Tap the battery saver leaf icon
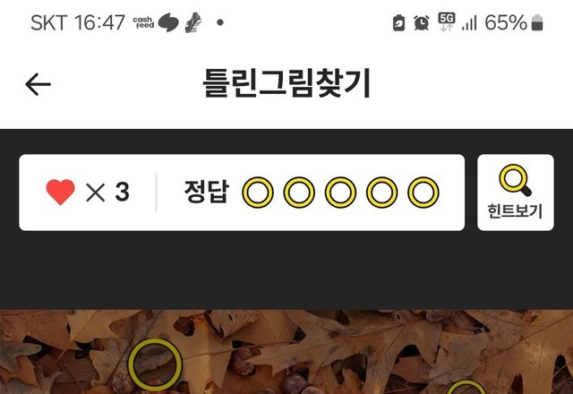573x394 pixels. click(398, 23)
